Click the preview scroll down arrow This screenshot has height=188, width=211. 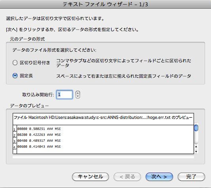click(x=196, y=152)
